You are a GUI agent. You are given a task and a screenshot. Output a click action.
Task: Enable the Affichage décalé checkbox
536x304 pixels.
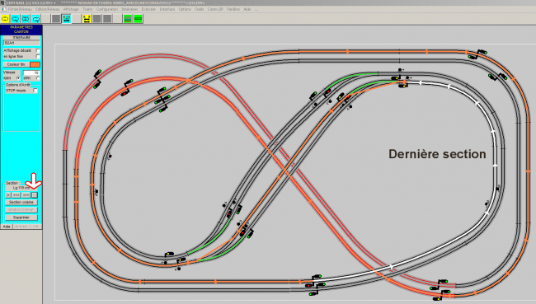[38, 50]
